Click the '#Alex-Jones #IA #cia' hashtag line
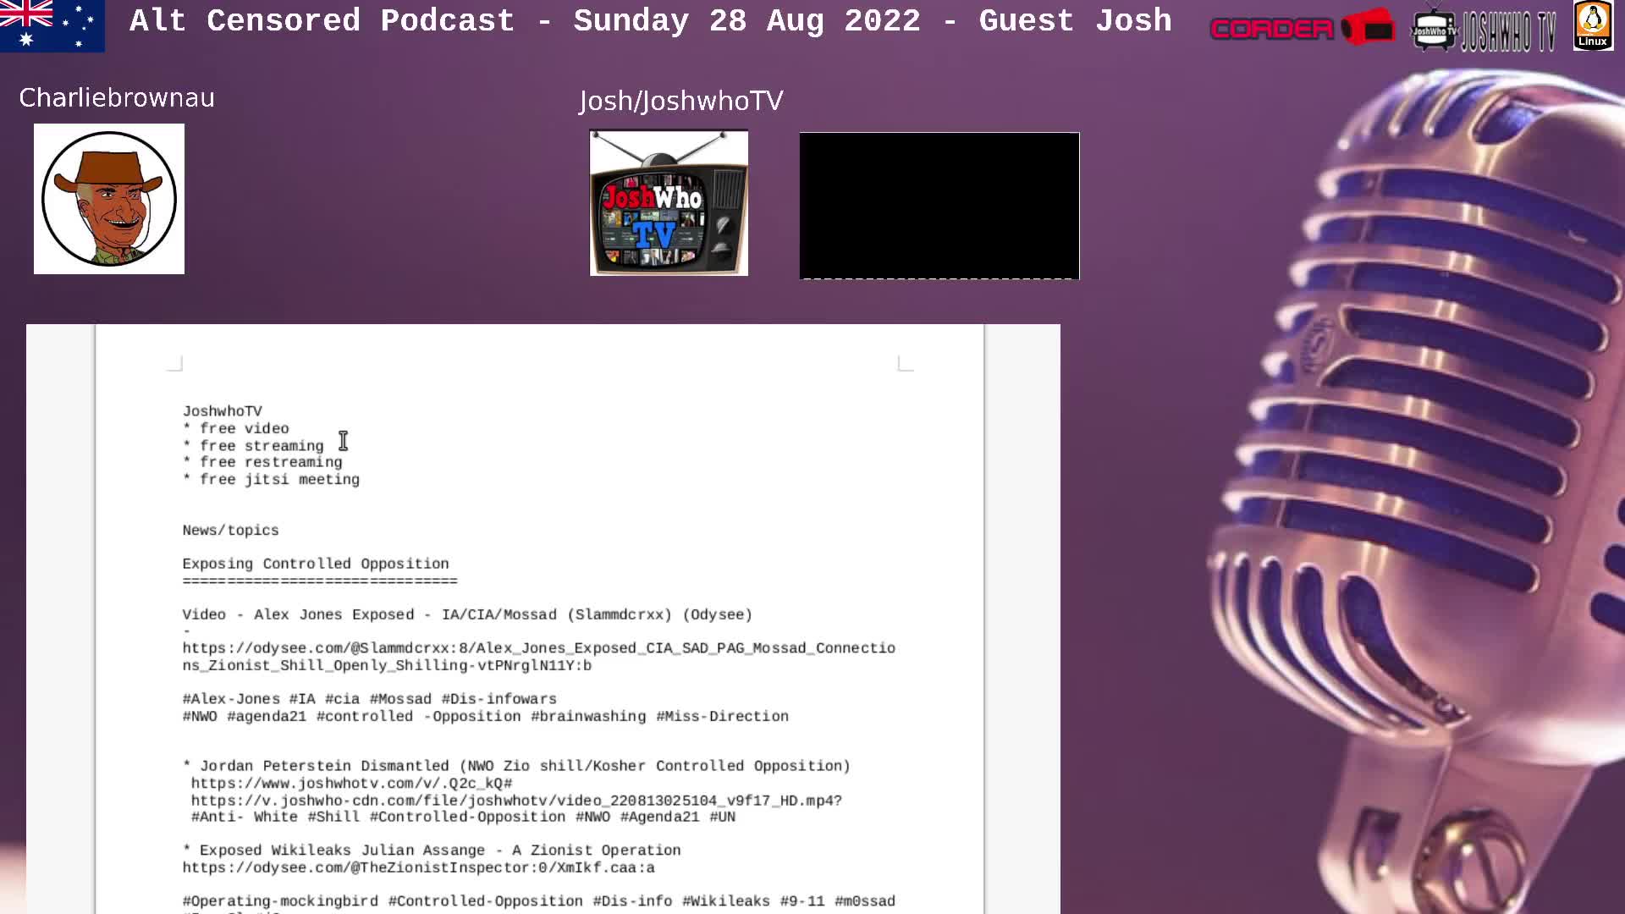Viewport: 1625px width, 914px height. [370, 699]
